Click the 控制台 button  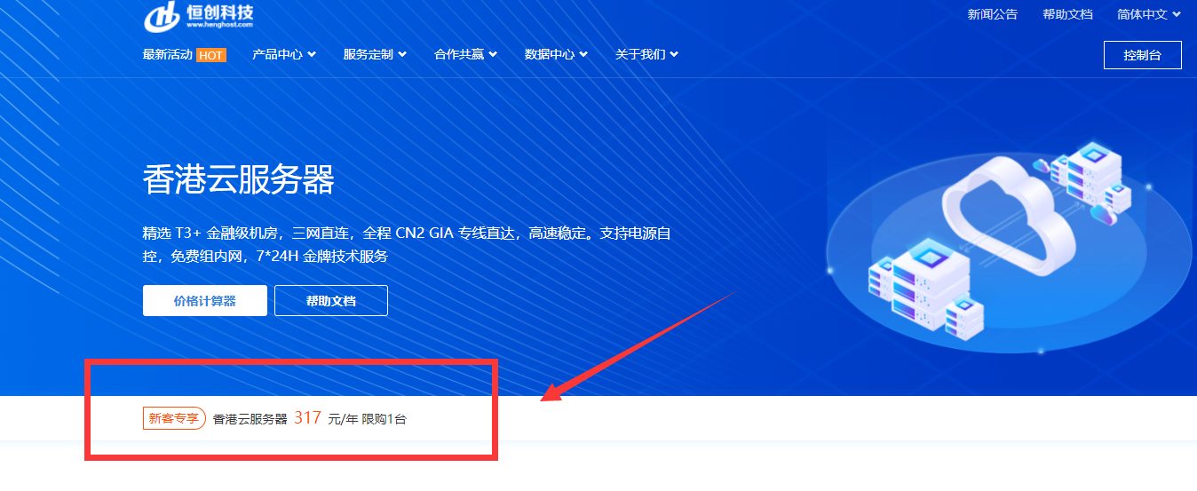(1143, 55)
